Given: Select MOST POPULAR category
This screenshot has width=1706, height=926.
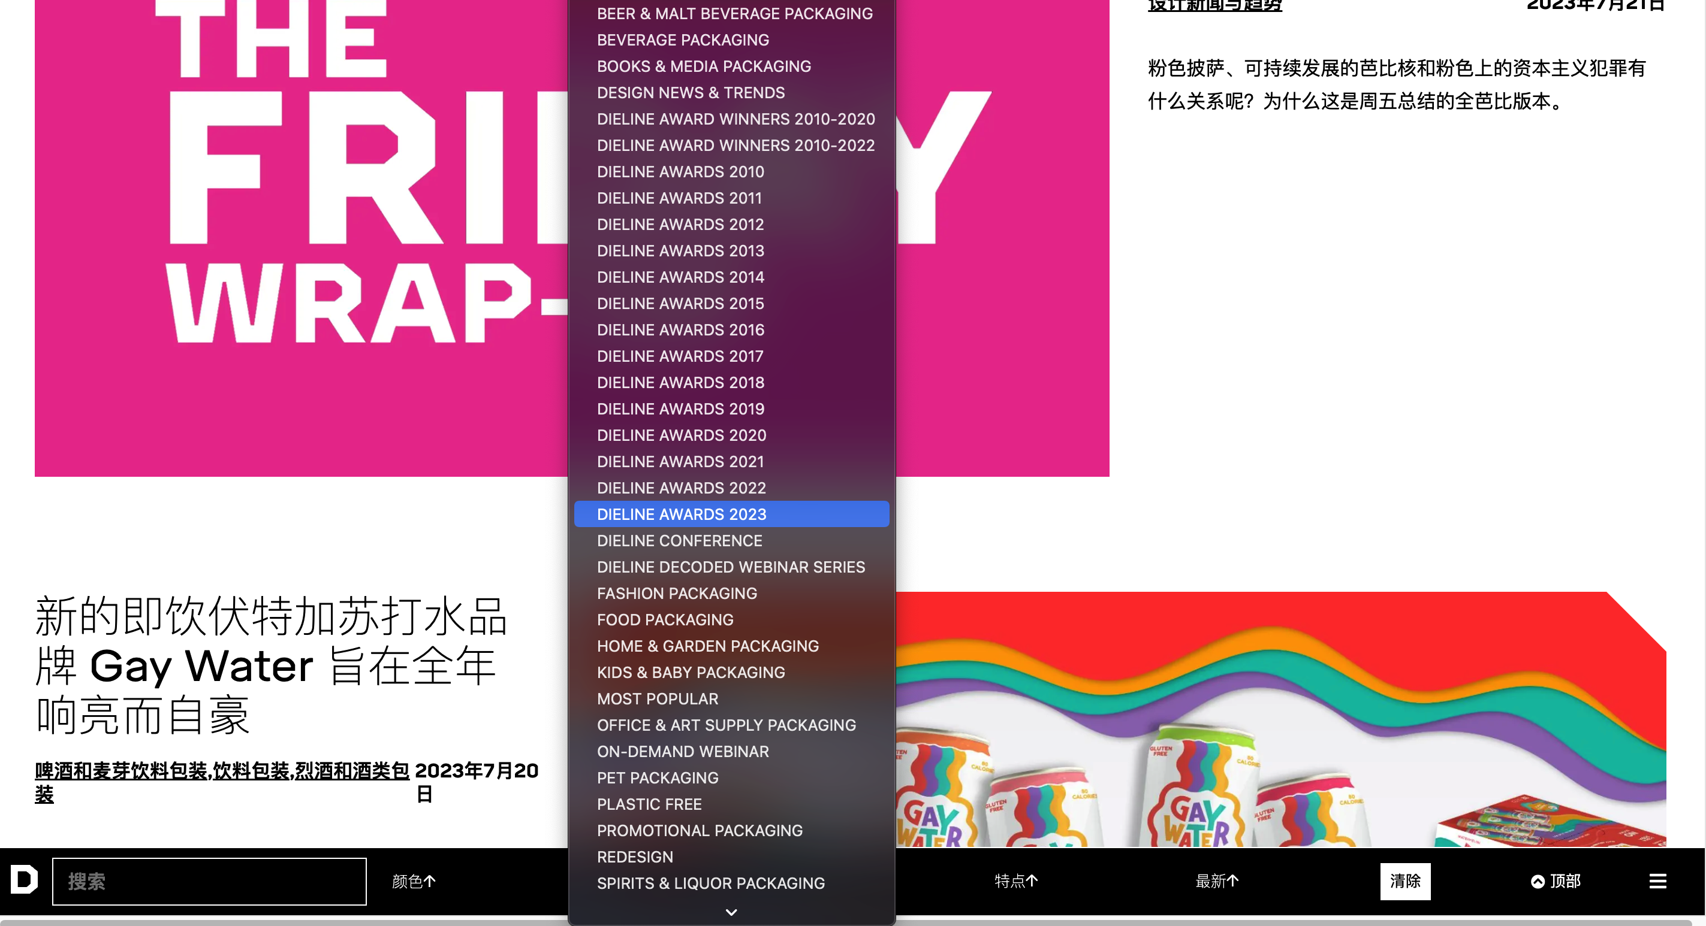Looking at the screenshot, I should point(658,699).
